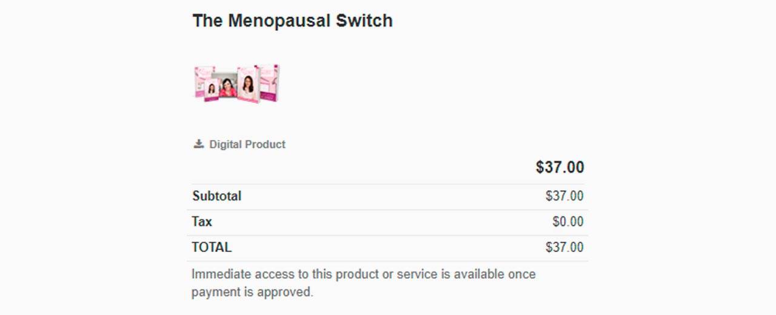Click the Tax label

tap(202, 222)
